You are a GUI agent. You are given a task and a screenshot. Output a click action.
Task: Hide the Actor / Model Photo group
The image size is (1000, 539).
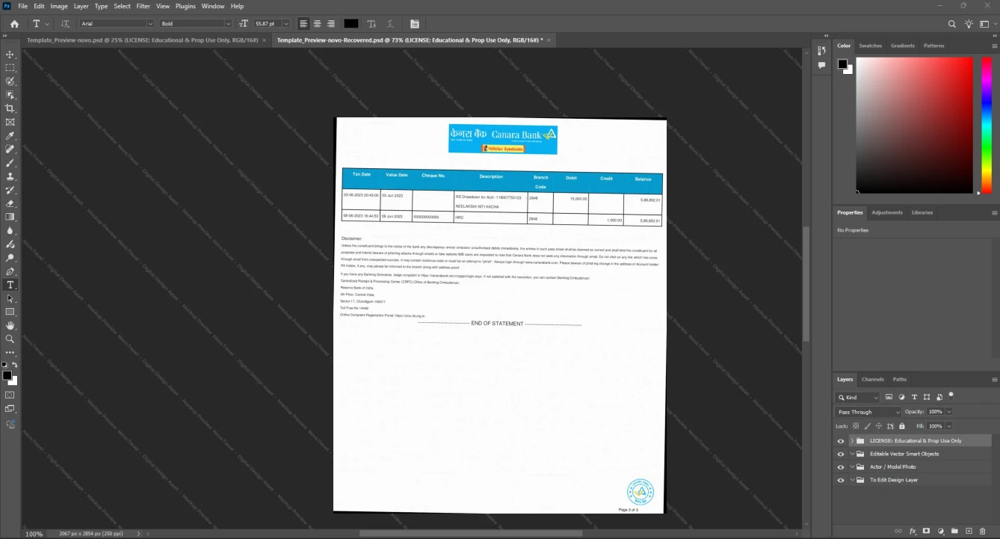(841, 467)
